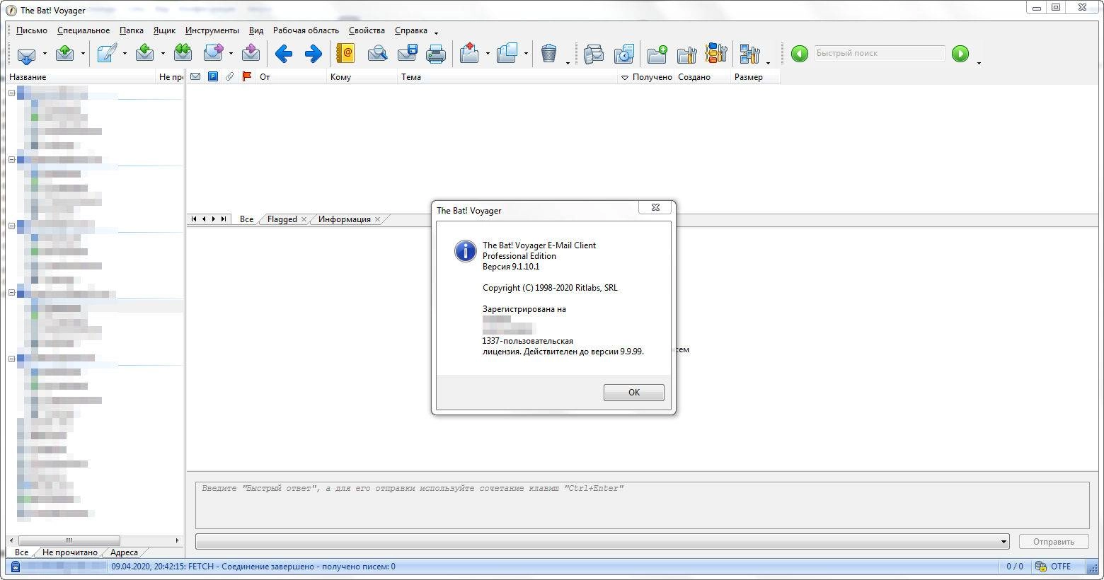This screenshot has height=580, width=1104.
Task: Select the Адреса tab below folder tree
Action: (124, 552)
